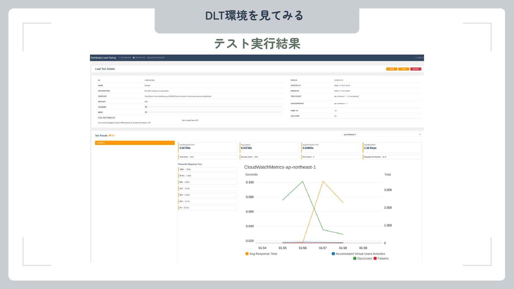This screenshot has width=514, height=289.
Task: Click the endpoint URL text
Action: coord(178,96)
